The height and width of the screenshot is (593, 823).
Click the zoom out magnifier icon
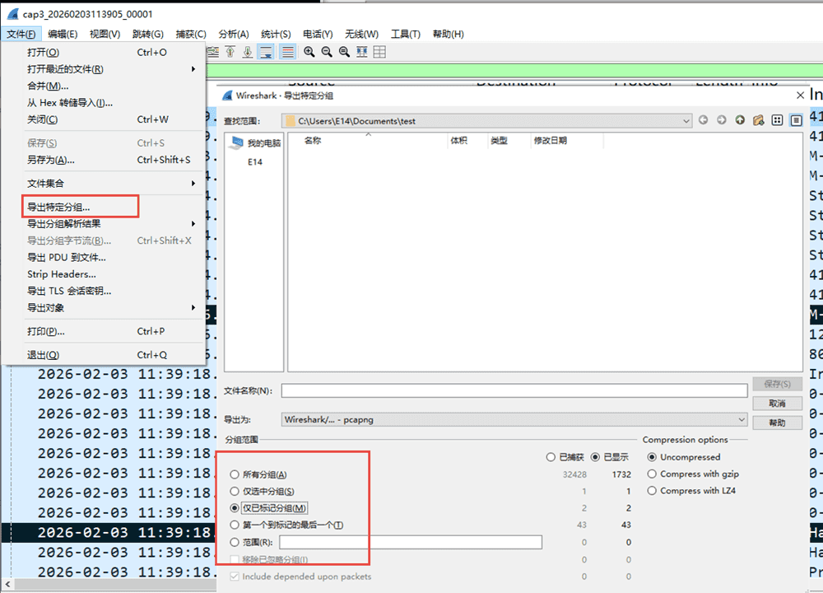pyautogui.click(x=327, y=52)
